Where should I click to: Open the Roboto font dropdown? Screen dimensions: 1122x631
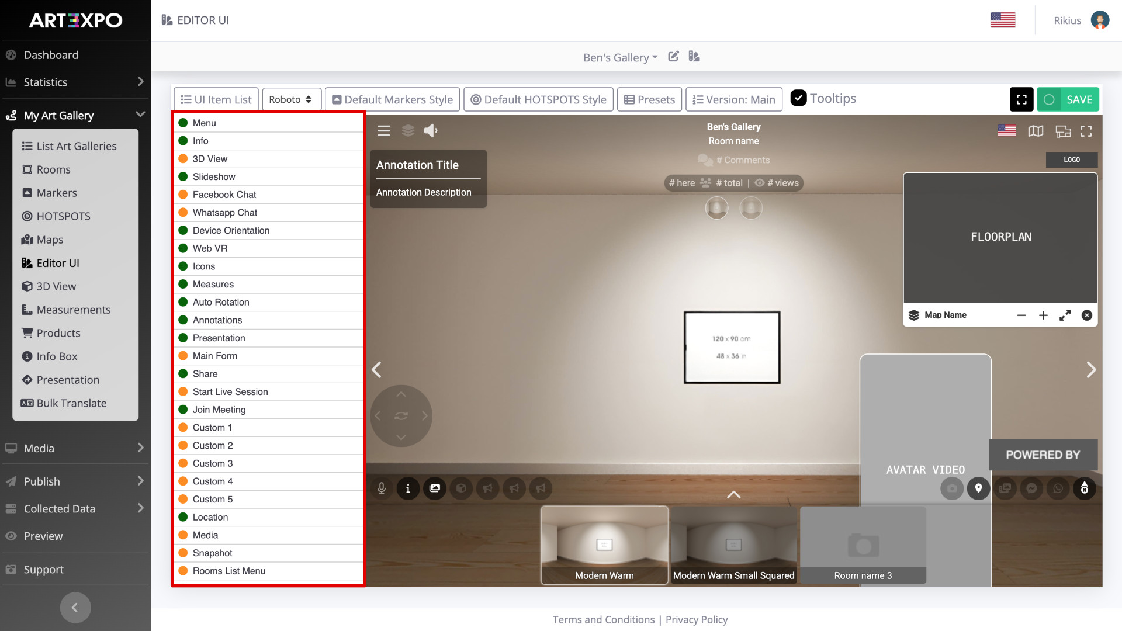tap(291, 99)
